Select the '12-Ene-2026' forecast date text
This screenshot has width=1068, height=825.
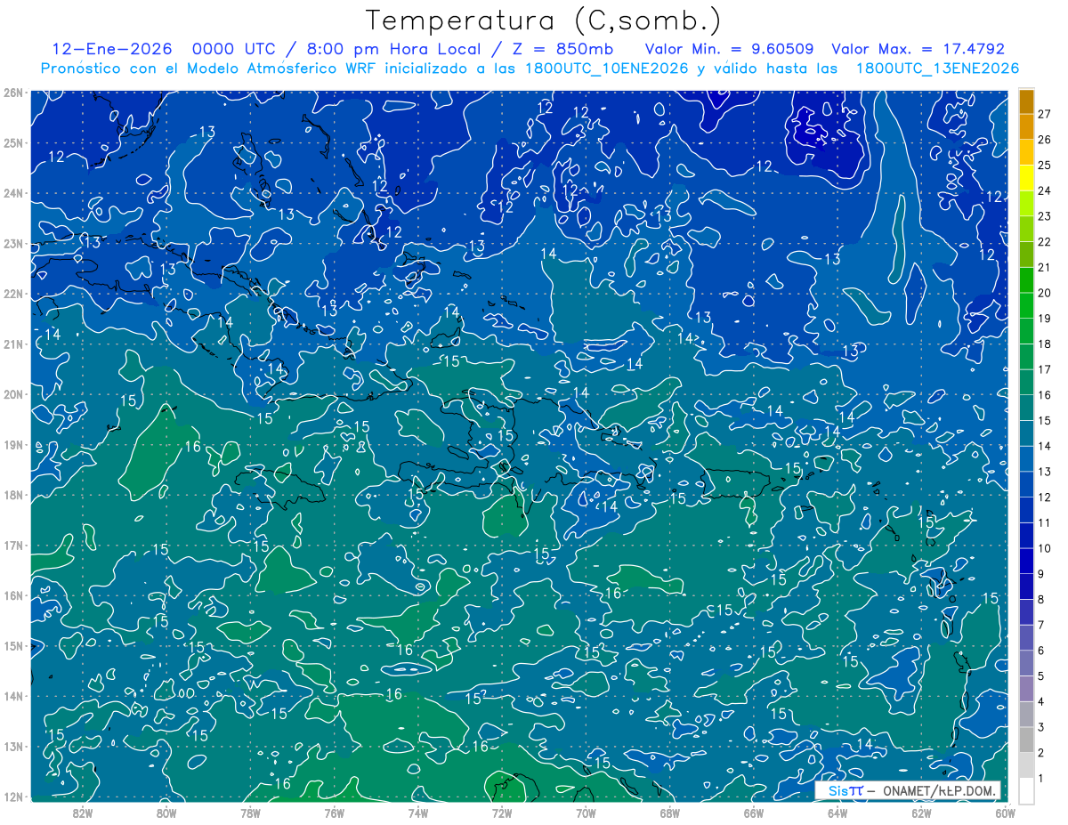110,49
